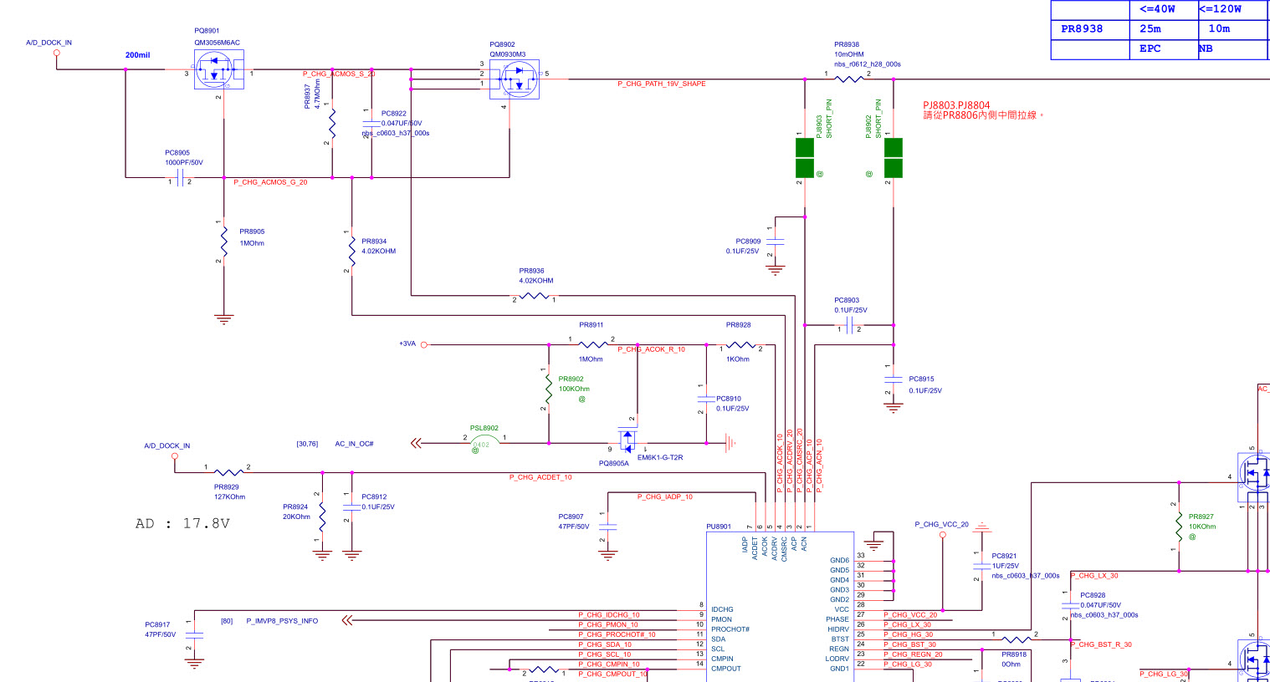1270x682 pixels.
Task: Click the P_CHG_PMON_10 net label
Action: coord(608,624)
